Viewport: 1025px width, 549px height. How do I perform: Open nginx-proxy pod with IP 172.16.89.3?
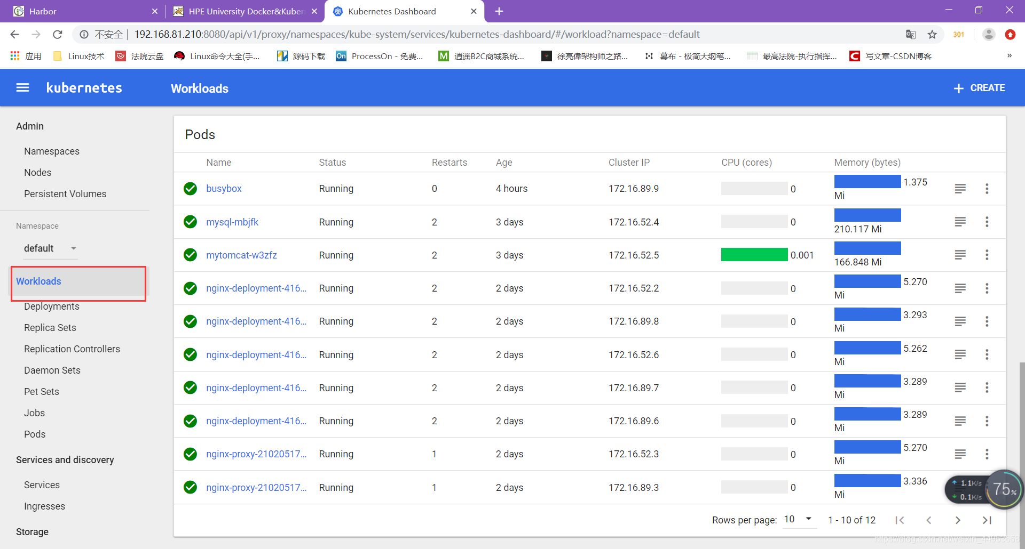coord(256,488)
